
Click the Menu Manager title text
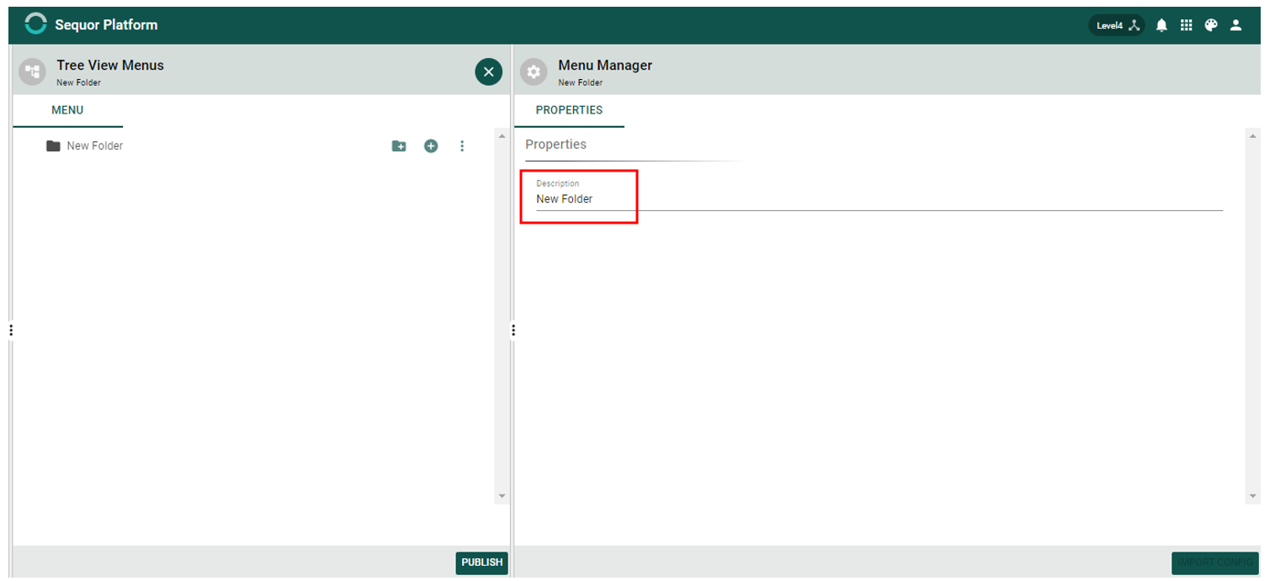click(x=605, y=66)
